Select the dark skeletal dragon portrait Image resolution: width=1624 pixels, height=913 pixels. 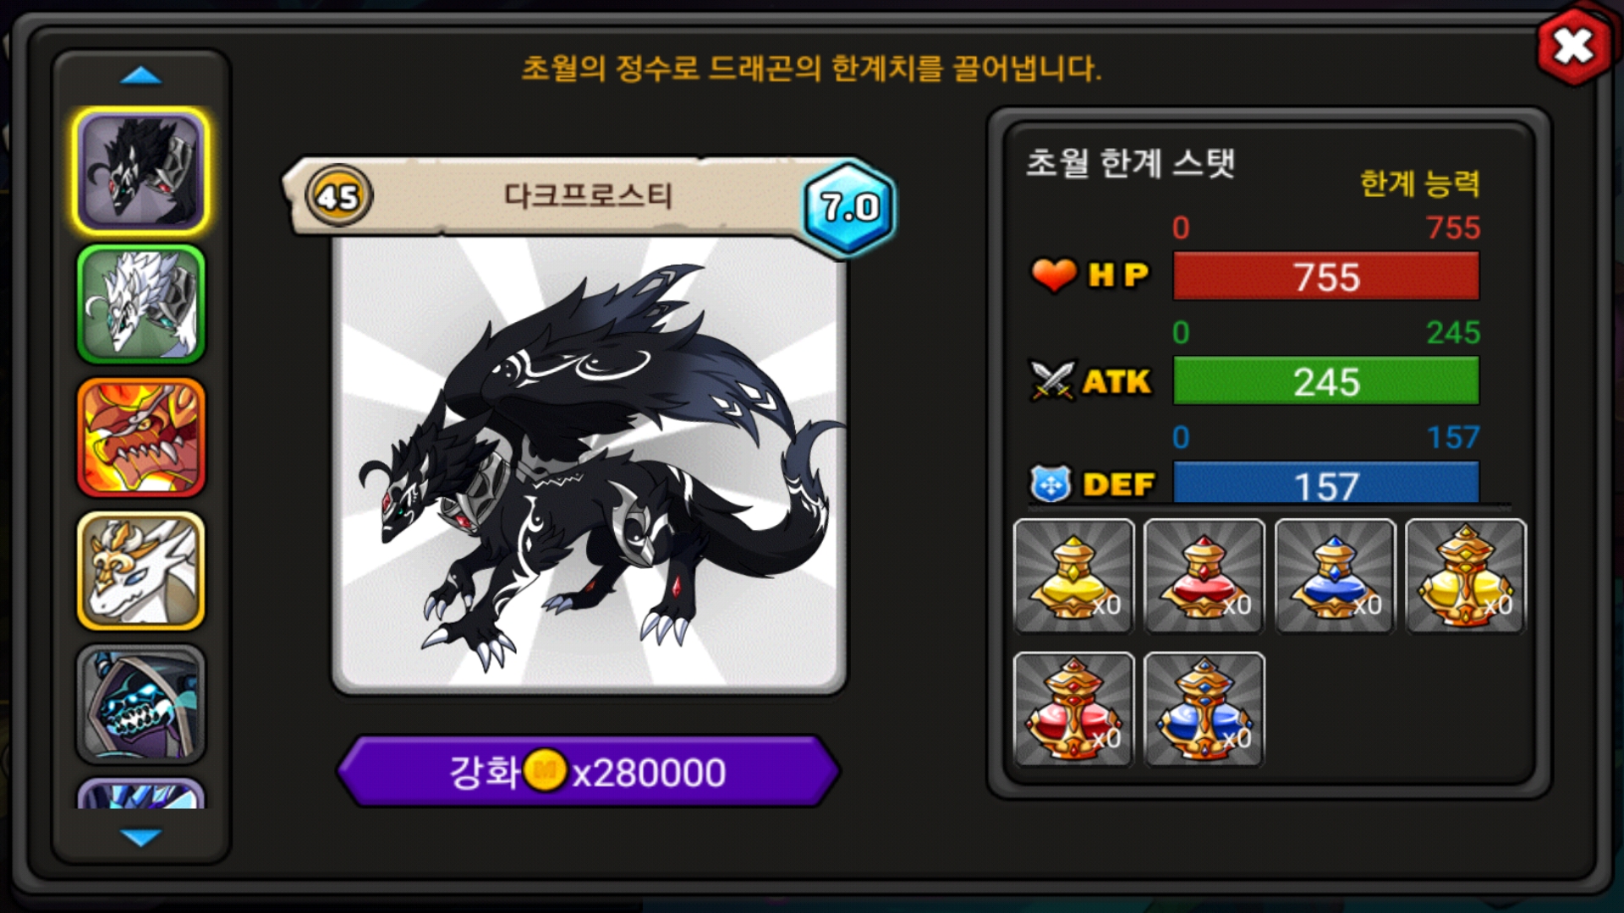click(x=141, y=703)
